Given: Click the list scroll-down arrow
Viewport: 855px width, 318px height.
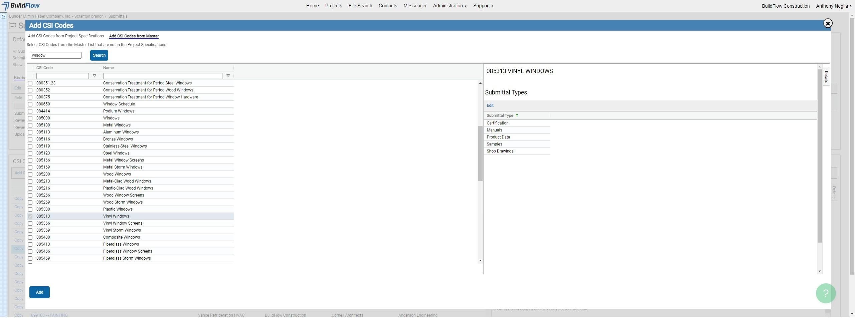Looking at the screenshot, I should pos(480,261).
